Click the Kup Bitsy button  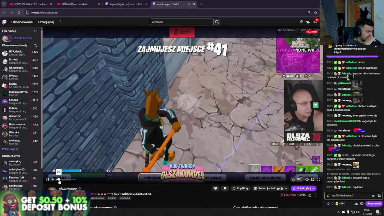(x=241, y=188)
